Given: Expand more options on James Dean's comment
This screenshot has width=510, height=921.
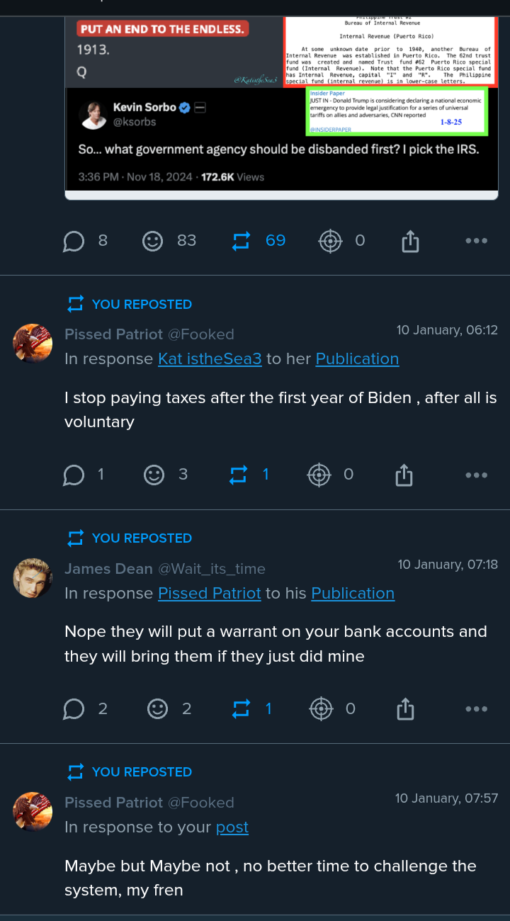Looking at the screenshot, I should [476, 709].
